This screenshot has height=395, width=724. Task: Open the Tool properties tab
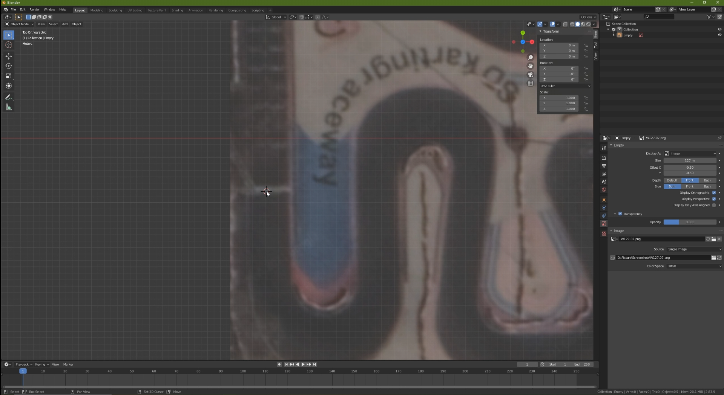click(604, 148)
